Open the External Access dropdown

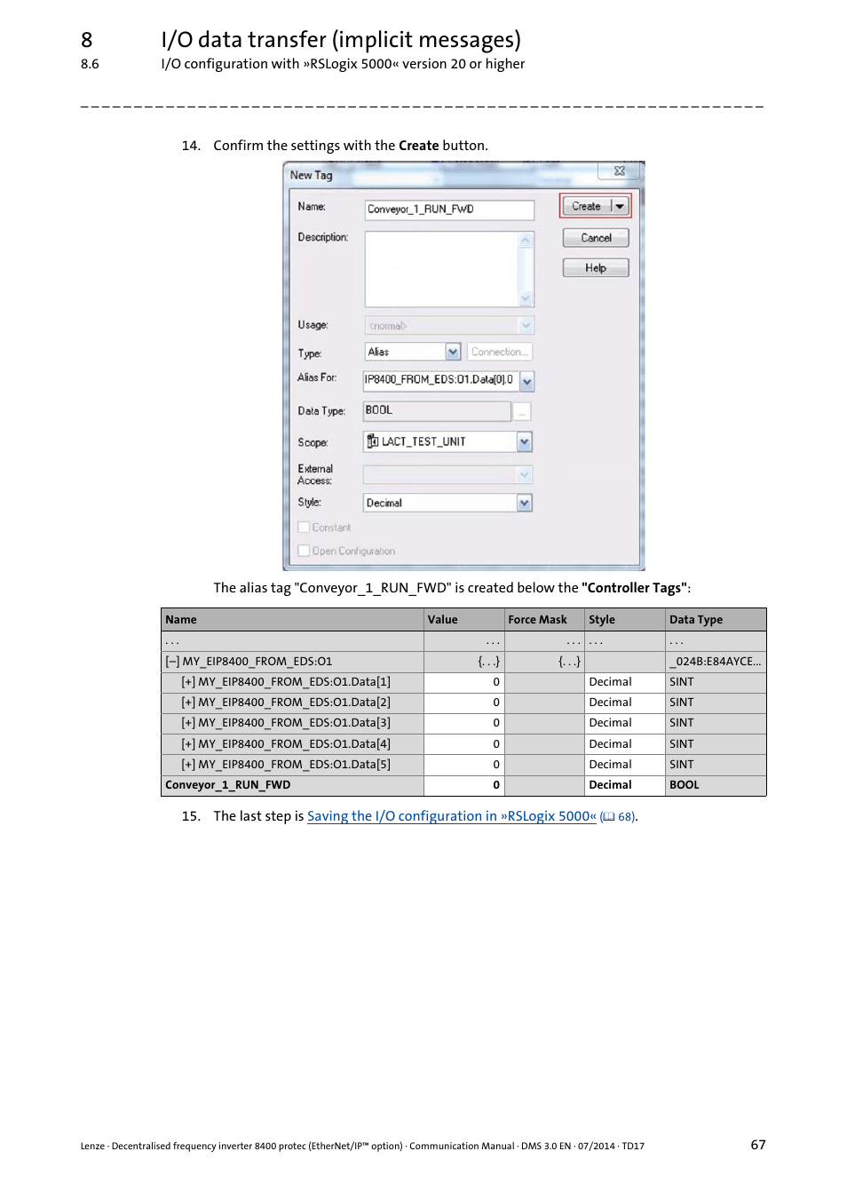tap(524, 475)
